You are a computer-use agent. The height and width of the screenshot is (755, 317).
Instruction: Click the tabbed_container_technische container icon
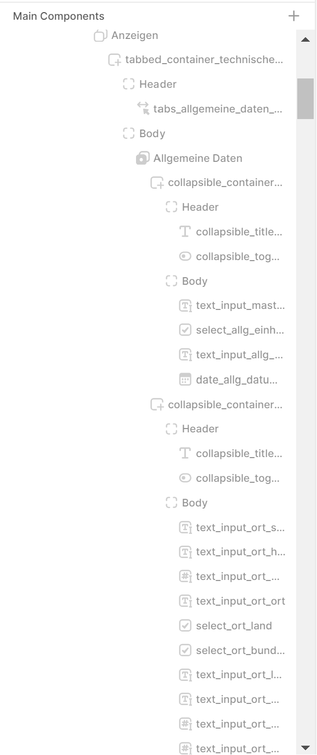click(115, 60)
